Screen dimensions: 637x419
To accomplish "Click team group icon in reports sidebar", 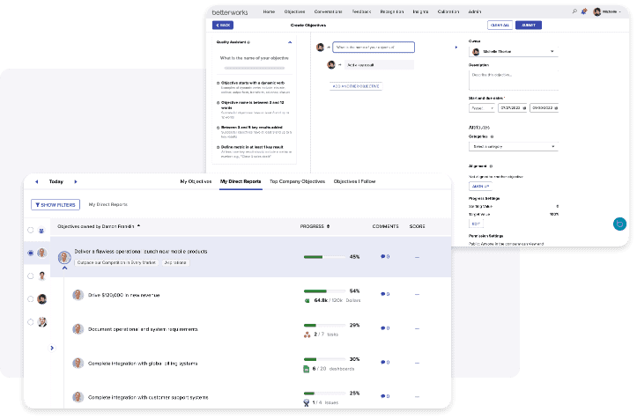I will 41,231.
